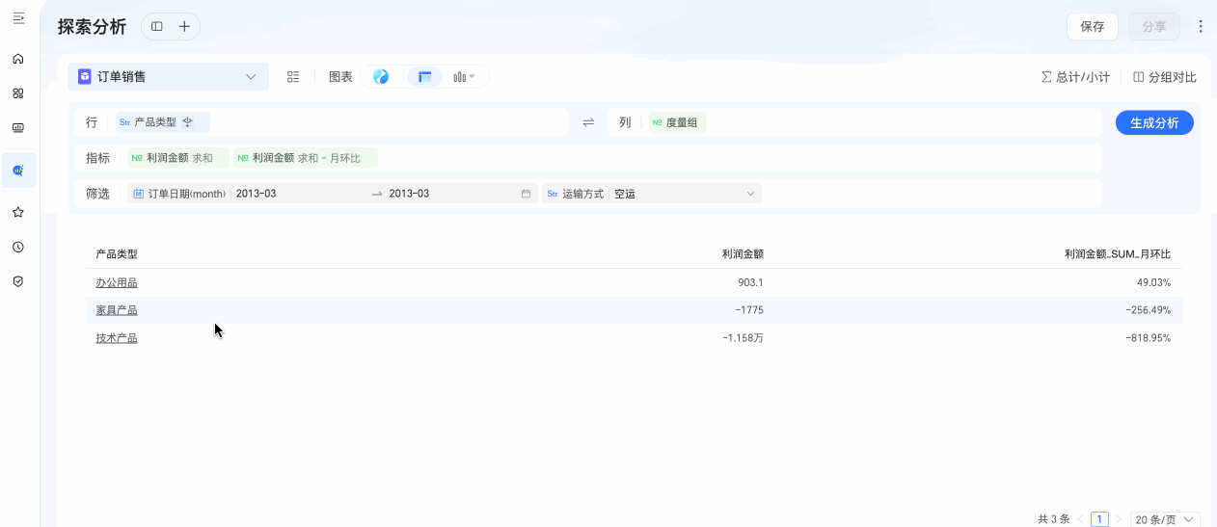
Task: Open the dashboard monitor icon in sidebar
Action: [x=18, y=127]
